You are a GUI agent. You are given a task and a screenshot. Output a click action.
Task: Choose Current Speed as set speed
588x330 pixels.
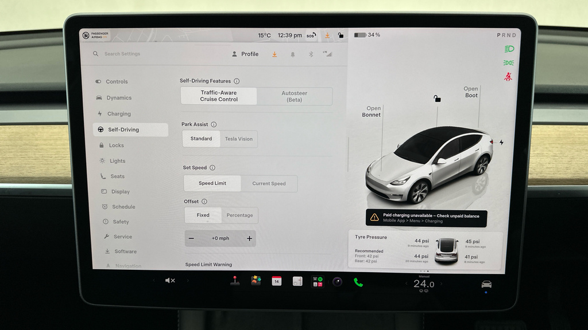point(269,183)
